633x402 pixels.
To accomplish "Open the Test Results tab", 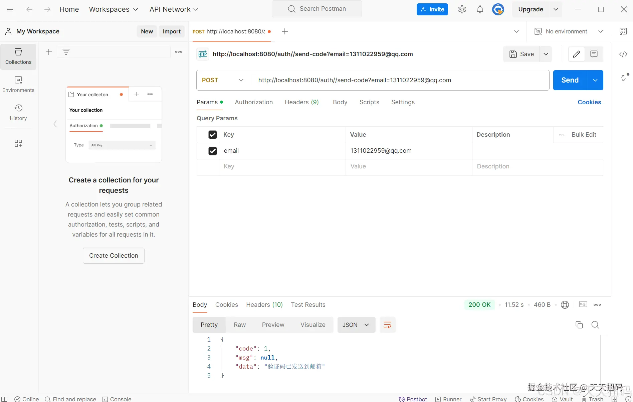I will pyautogui.click(x=308, y=305).
